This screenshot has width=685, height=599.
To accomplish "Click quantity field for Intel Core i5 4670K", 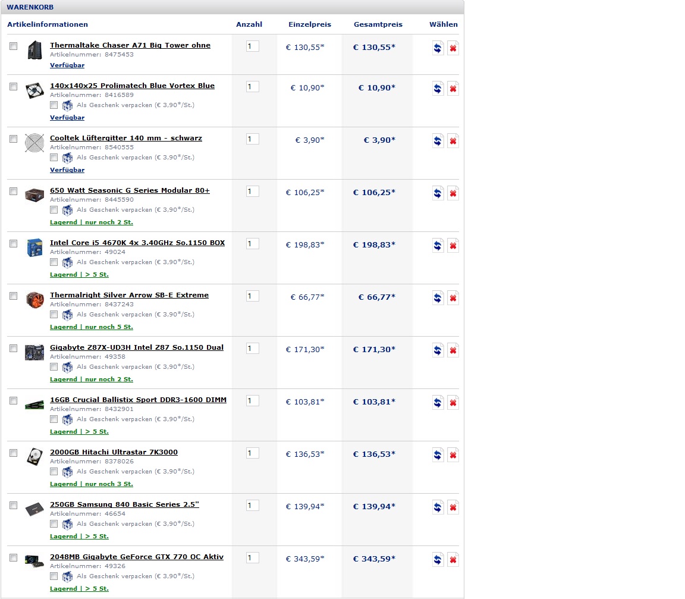I will click(253, 244).
